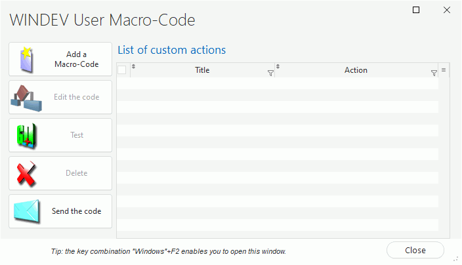Click the Add a Macro-Code star document icon
The image size is (462, 265).
[x=26, y=60]
